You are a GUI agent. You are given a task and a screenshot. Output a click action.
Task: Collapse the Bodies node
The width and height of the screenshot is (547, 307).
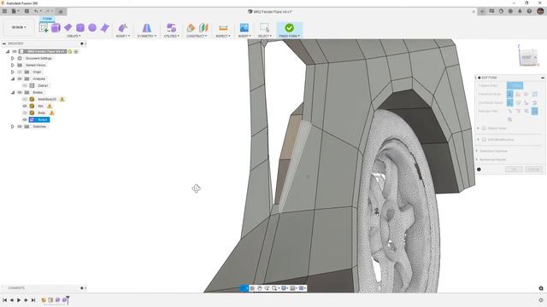pos(13,93)
